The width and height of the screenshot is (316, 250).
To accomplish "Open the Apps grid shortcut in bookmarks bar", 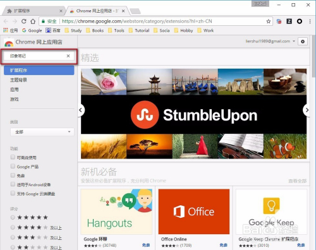I will tap(10, 30).
